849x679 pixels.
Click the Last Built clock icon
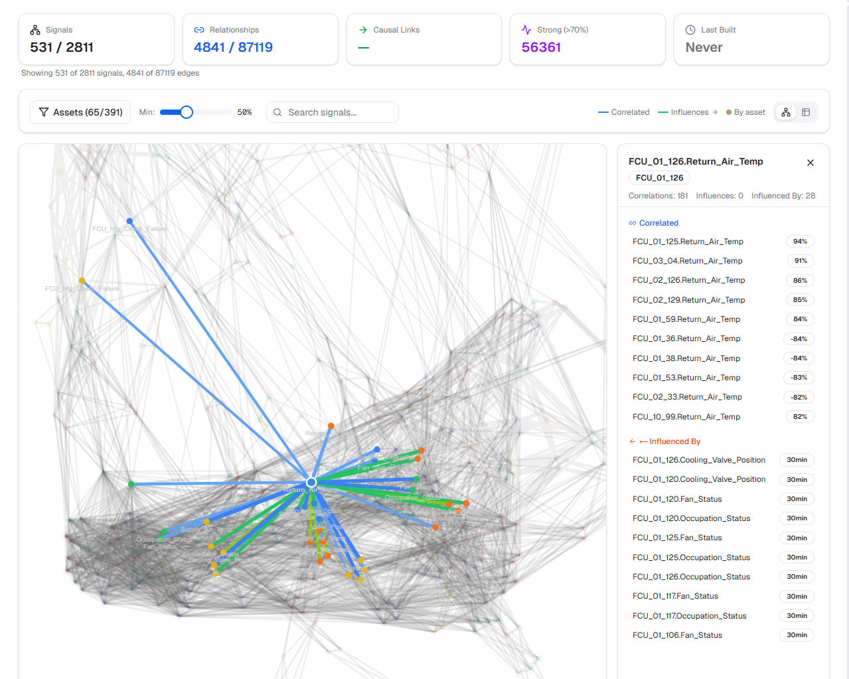[x=690, y=30]
